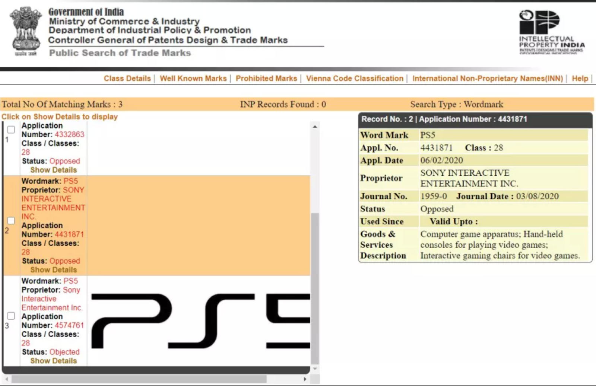The image size is (596, 386).
Task: Click the horizontal scroll-right arrow
Action: pos(305,379)
